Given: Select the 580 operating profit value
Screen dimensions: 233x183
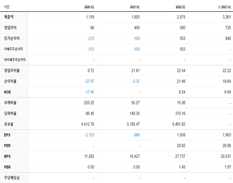Looking at the screenshot, I should 183,28.
